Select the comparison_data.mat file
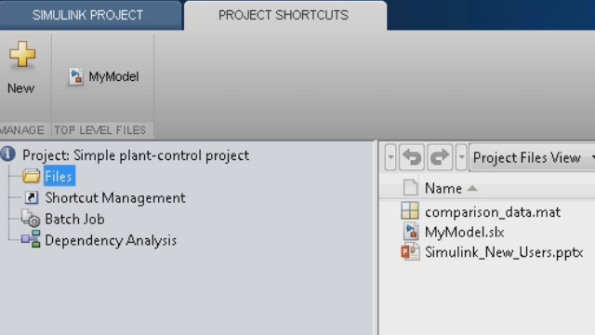This screenshot has height=335, width=595. coord(492,211)
